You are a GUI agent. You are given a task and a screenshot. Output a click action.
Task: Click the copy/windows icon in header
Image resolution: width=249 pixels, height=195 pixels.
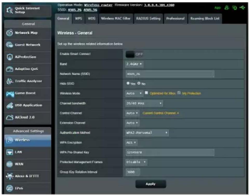[x=234, y=8]
